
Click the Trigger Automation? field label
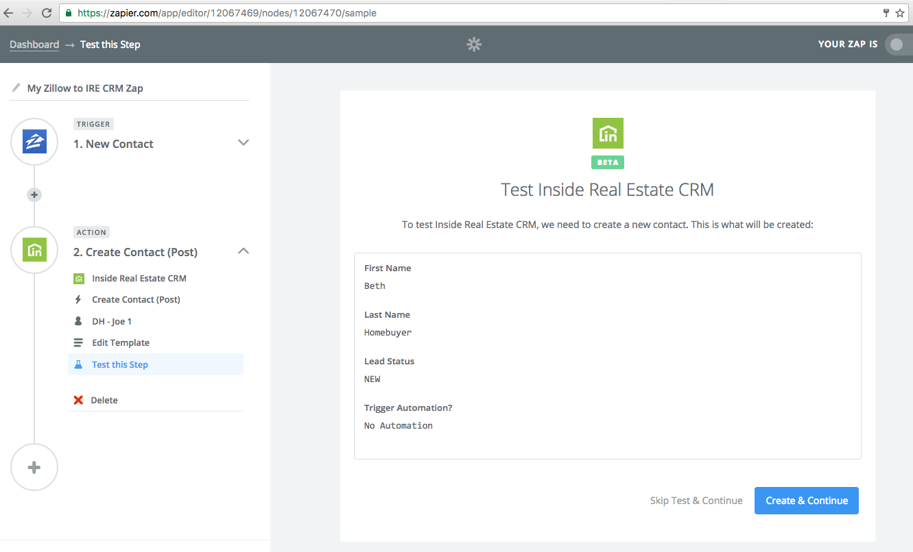[x=408, y=407]
